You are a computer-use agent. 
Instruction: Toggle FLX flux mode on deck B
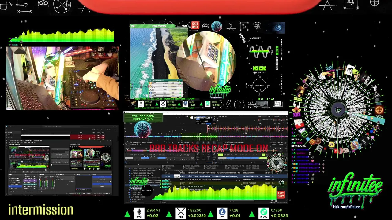[x=232, y=155]
